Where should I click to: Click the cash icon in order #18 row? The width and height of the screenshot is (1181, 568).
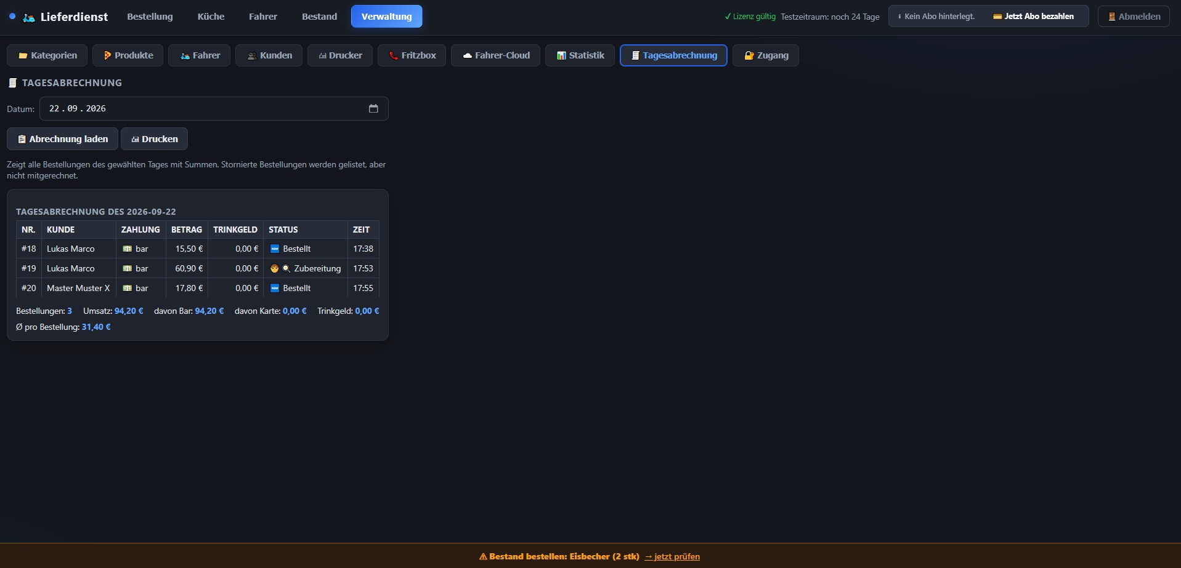[x=128, y=249]
